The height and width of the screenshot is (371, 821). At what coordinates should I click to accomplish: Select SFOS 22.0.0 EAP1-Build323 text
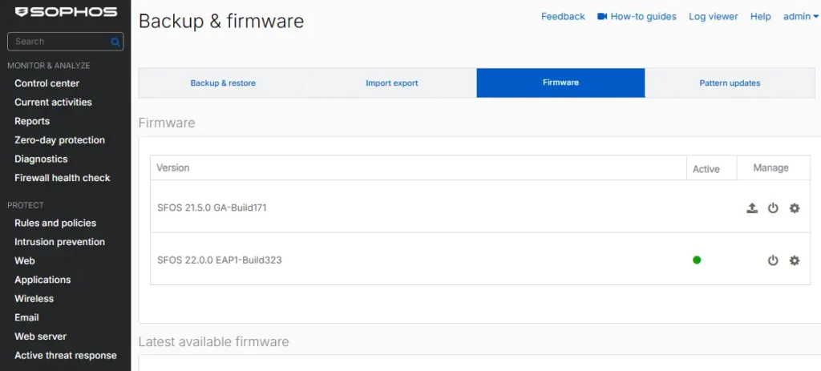click(x=220, y=260)
